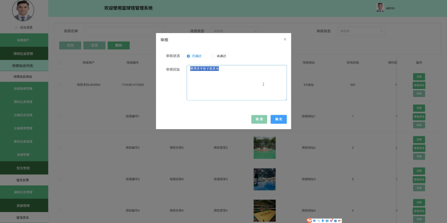The image size is (447, 223).
Task: Click the 场馆编号3 venue thumbnail image
Action: point(265,179)
